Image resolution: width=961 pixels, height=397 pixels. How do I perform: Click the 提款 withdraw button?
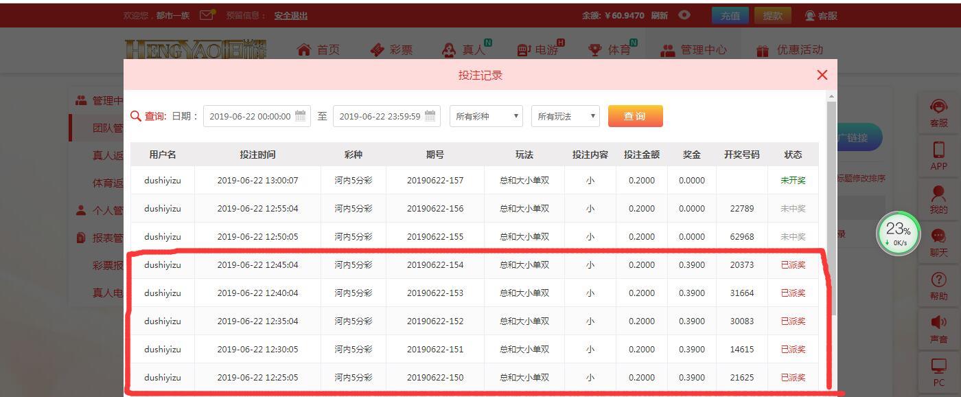tap(772, 15)
